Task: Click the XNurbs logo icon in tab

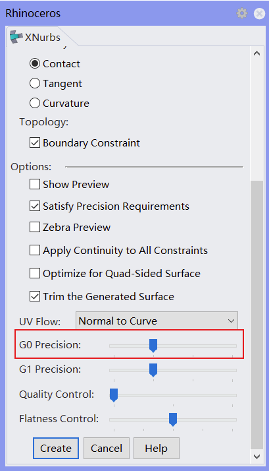Action: 16,37
